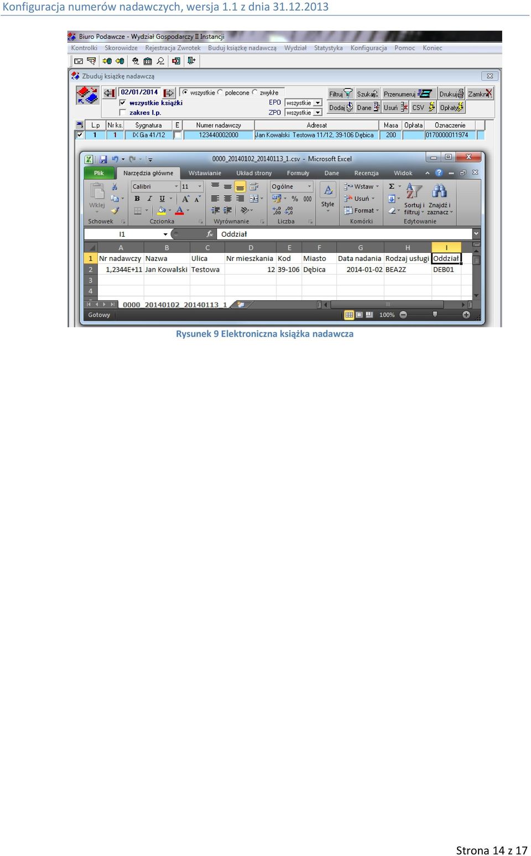Click Znajdź i zaznacz button
The height and width of the screenshot is (856, 531).
pyautogui.click(x=440, y=200)
